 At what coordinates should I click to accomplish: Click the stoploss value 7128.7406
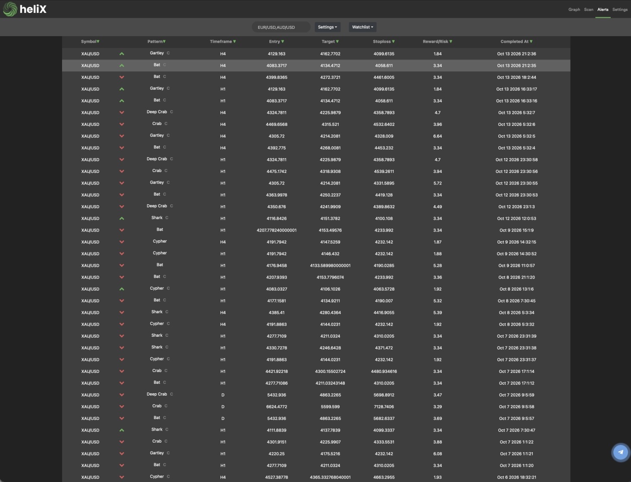point(384,407)
